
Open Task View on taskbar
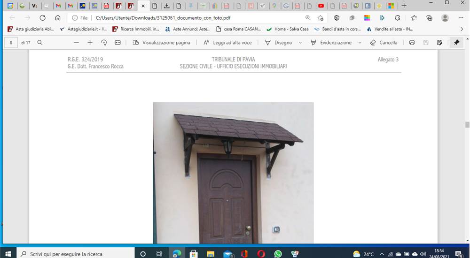pyautogui.click(x=159, y=254)
